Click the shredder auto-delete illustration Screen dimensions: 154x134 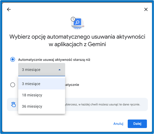[x=78, y=23]
